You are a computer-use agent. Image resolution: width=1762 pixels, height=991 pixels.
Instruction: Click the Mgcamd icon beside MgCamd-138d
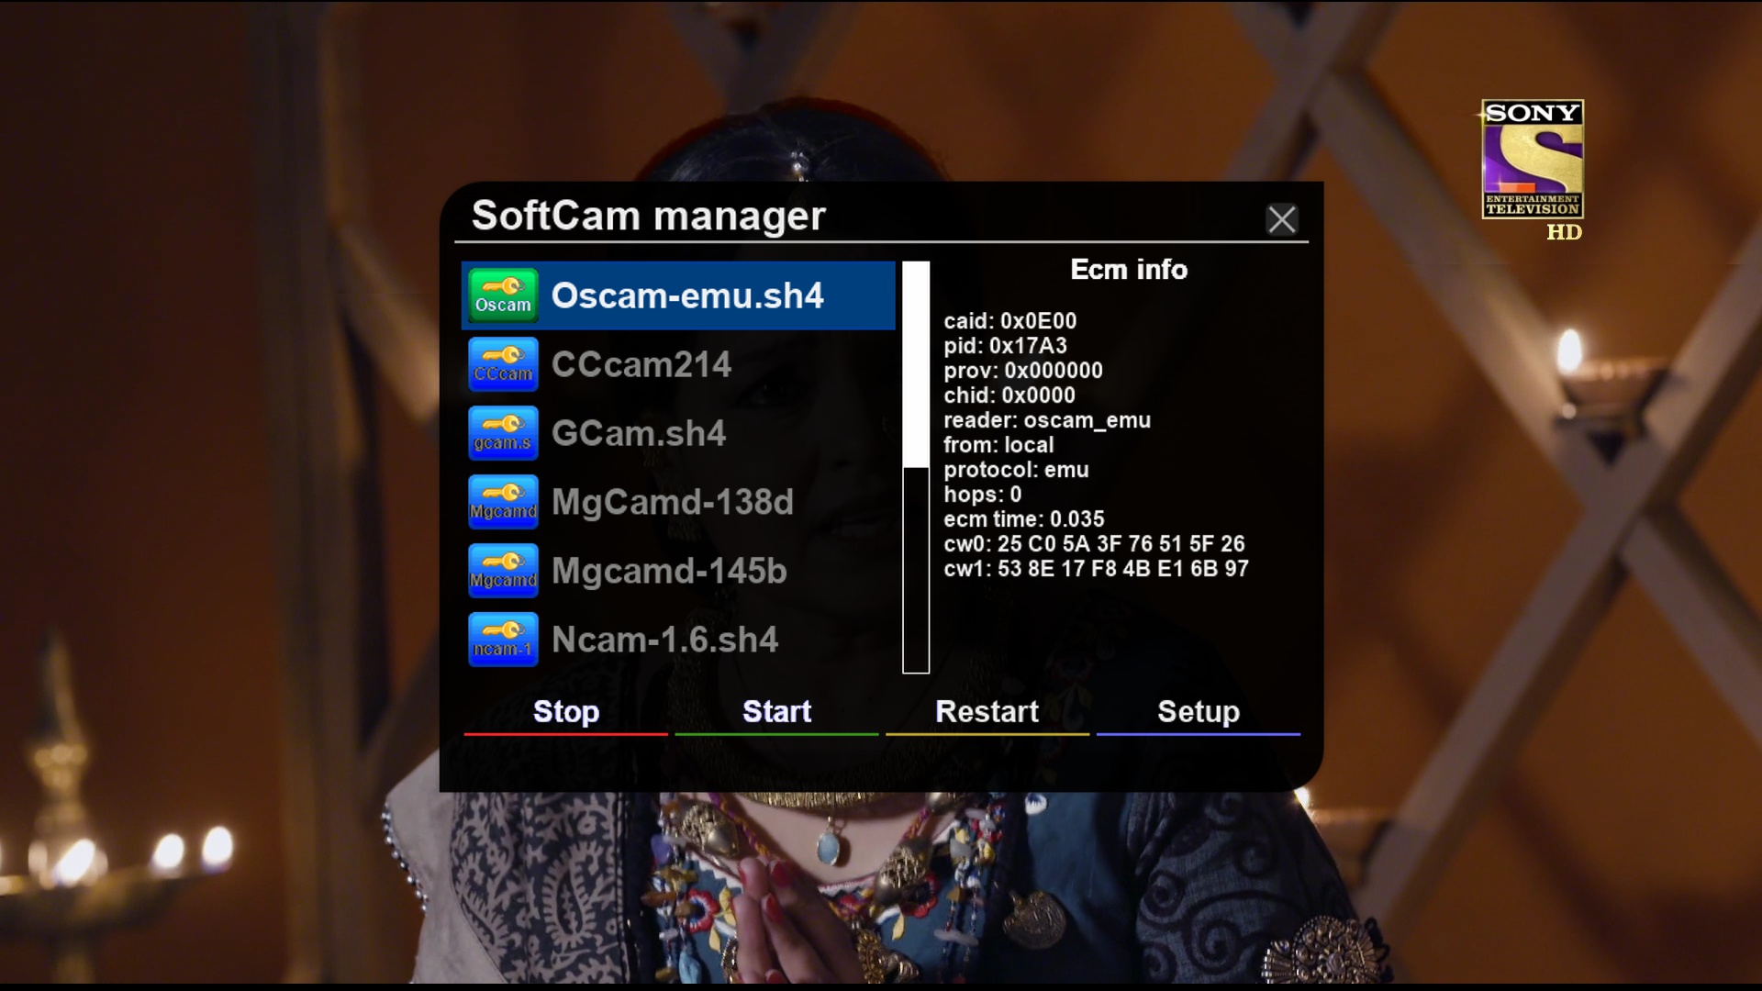point(503,502)
